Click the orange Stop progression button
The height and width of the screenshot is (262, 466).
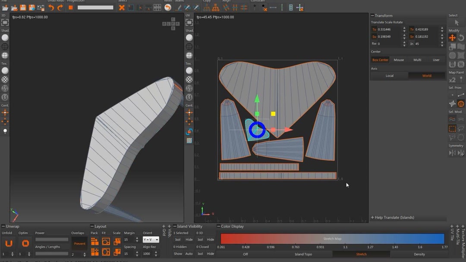coord(71,8)
